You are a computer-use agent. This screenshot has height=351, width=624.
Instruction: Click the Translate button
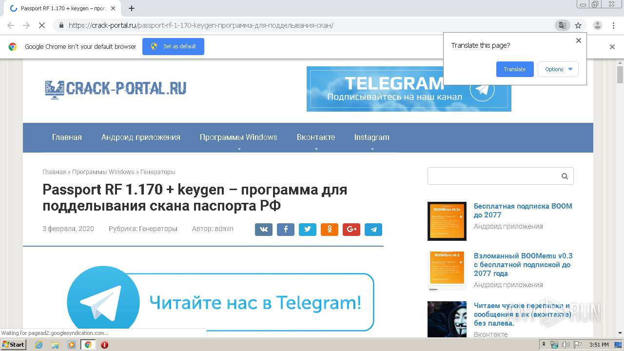515,69
